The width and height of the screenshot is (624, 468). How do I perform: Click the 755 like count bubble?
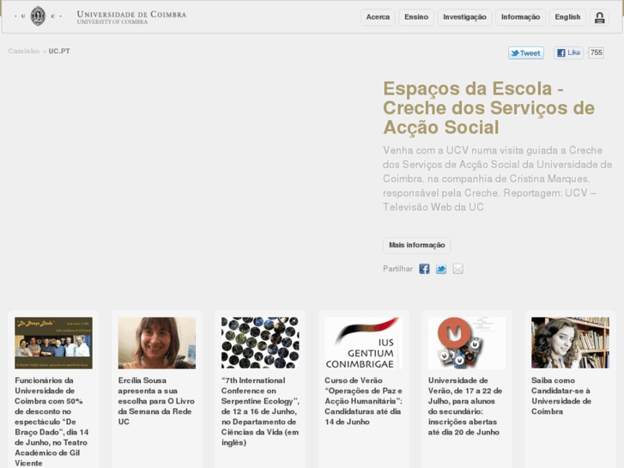pyautogui.click(x=597, y=52)
